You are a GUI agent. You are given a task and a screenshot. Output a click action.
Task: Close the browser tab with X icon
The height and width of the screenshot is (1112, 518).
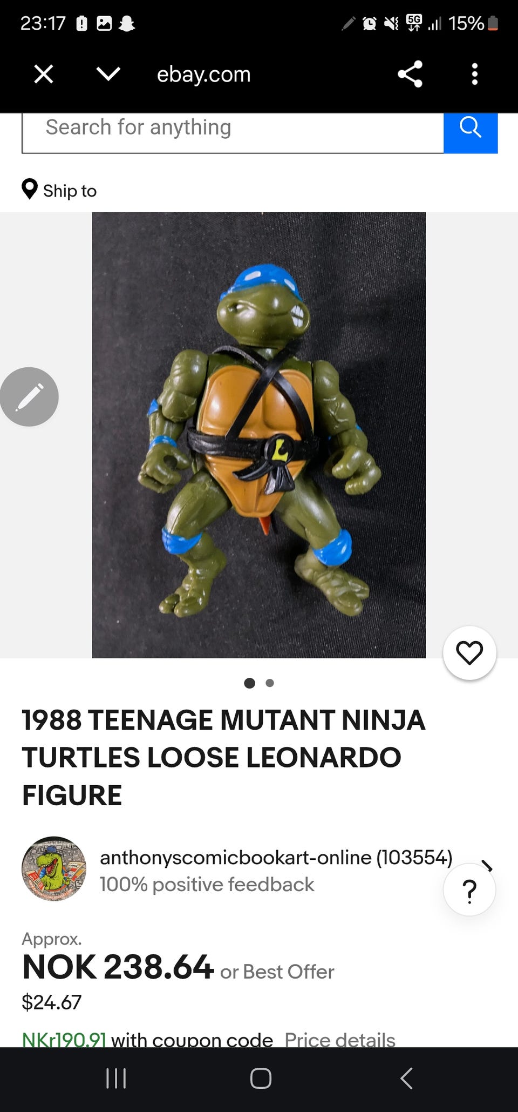(x=44, y=74)
